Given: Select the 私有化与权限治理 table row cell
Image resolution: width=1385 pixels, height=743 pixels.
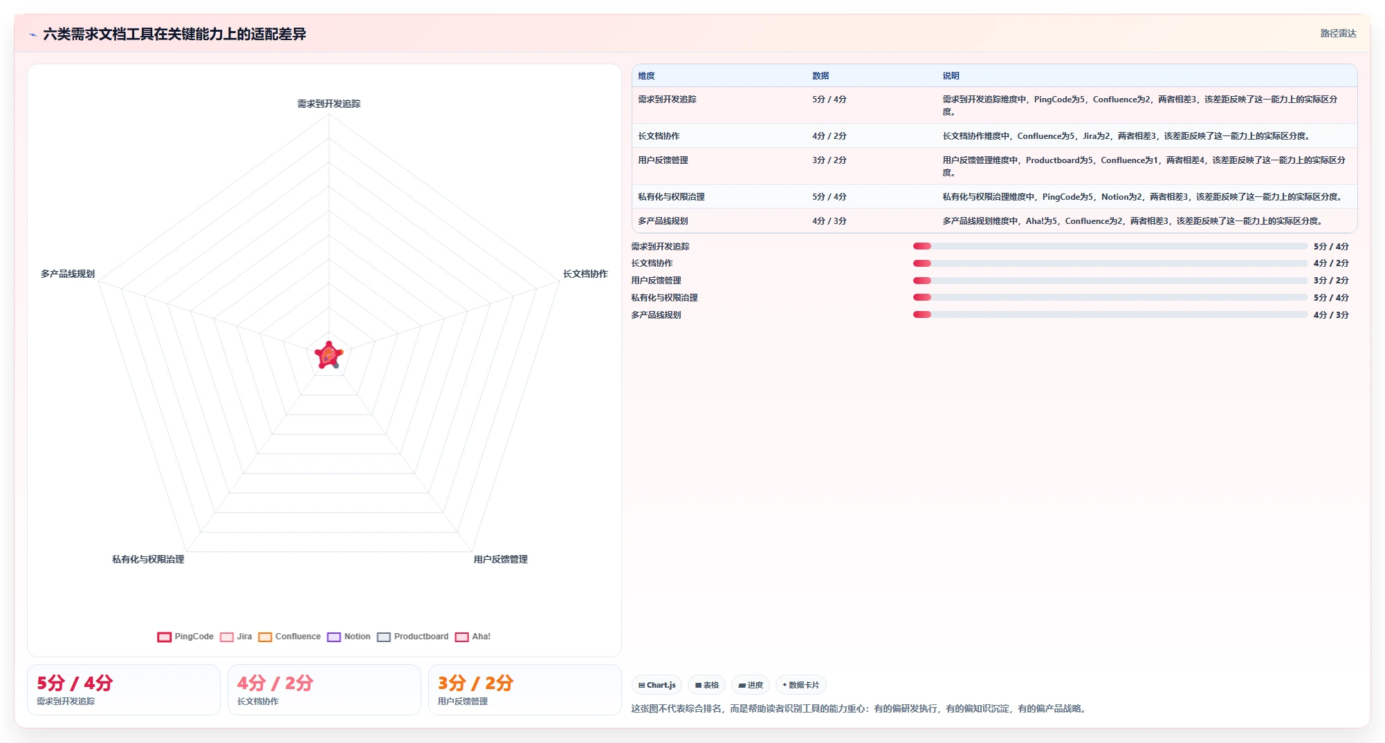Looking at the screenshot, I should point(671,197).
